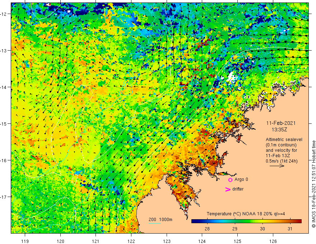Click longitude label 120 on bottom axis
Image resolution: width=316 pixels, height=244 pixels.
click(60, 241)
